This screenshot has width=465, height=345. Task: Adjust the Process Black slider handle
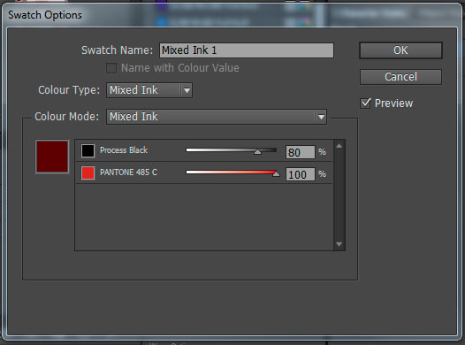click(258, 152)
